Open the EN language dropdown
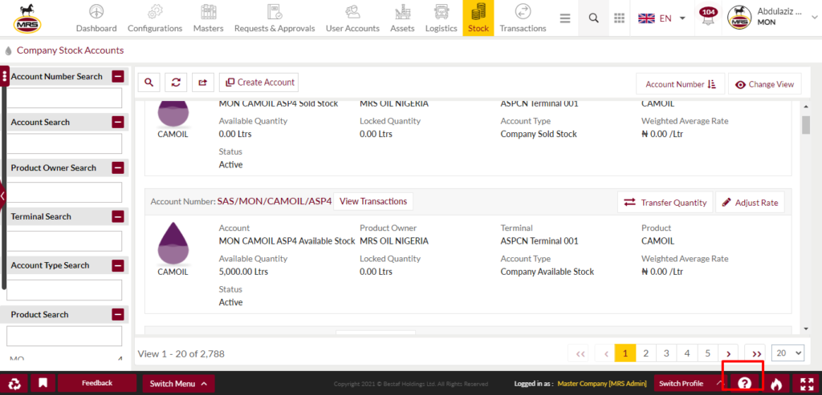 click(661, 18)
